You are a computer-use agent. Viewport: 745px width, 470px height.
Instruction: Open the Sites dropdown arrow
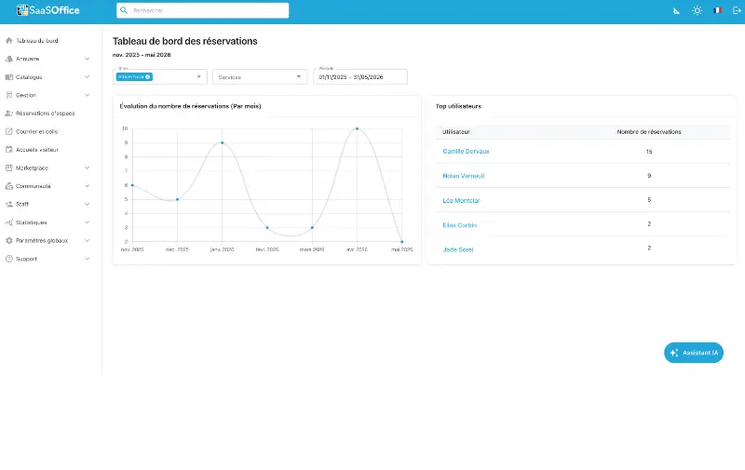198,76
